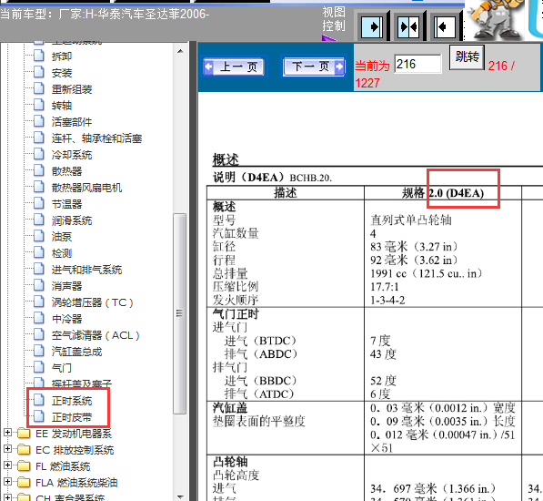Viewport: 543px width, 501px height.
Task: Select the 消声器 tree item
Action: click(x=66, y=286)
